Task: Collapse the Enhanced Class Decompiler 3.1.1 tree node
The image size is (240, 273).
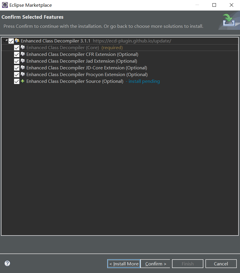Action: 5,41
